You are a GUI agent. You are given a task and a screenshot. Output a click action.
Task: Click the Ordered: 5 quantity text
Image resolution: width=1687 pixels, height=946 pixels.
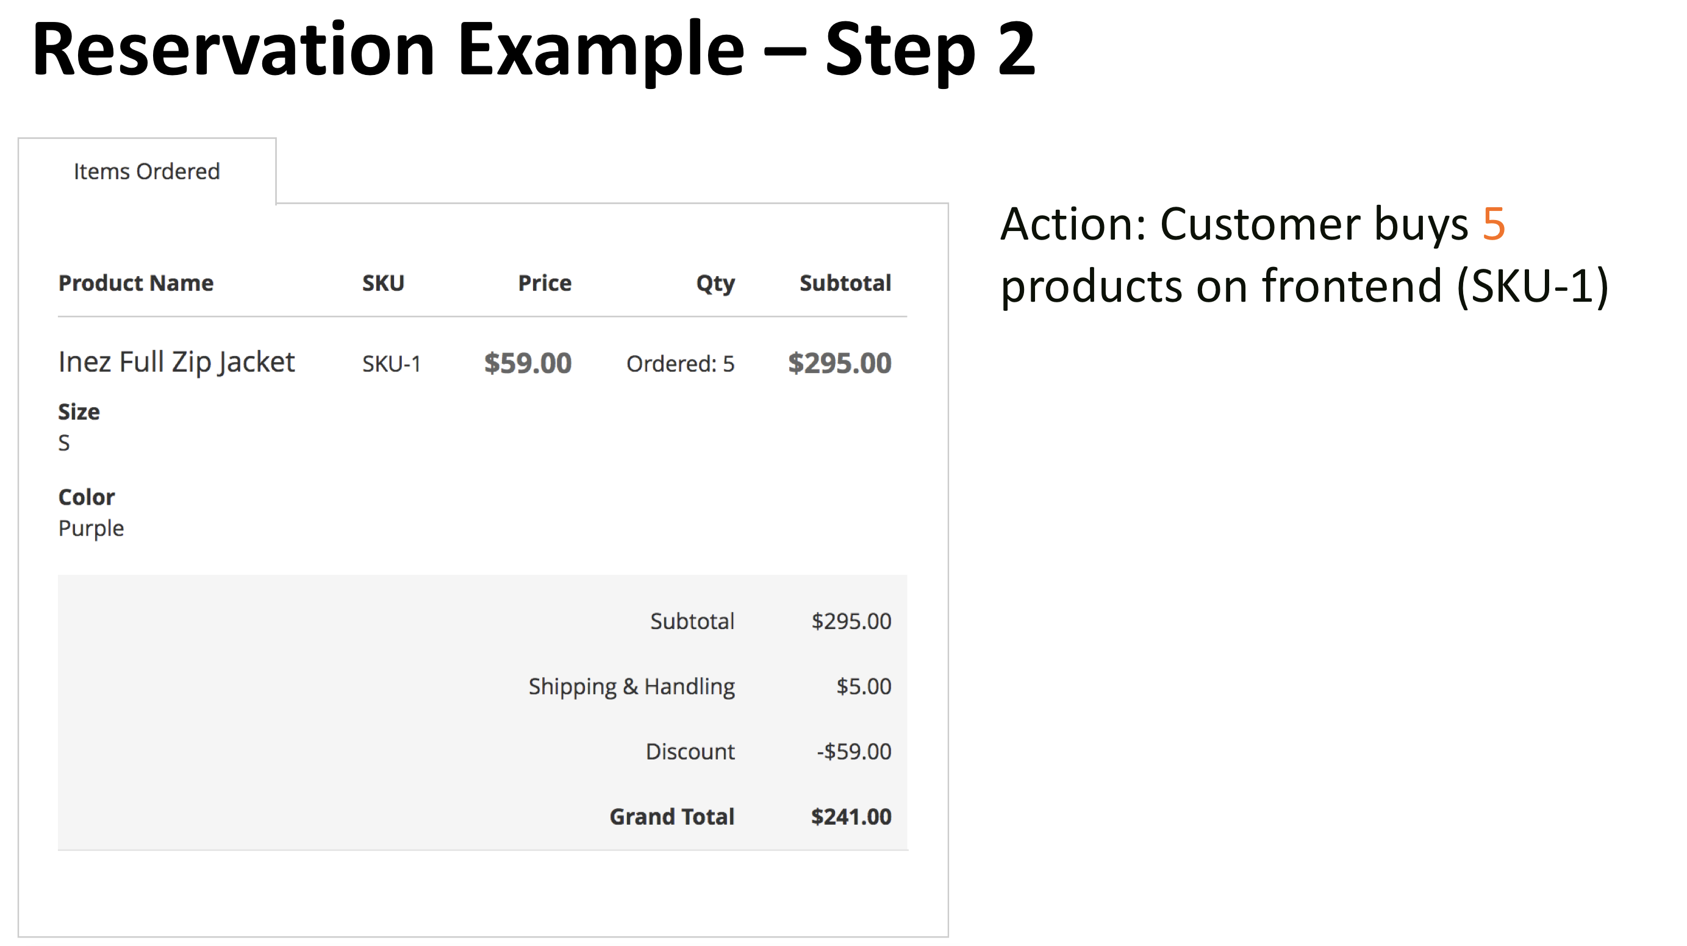[x=681, y=363]
